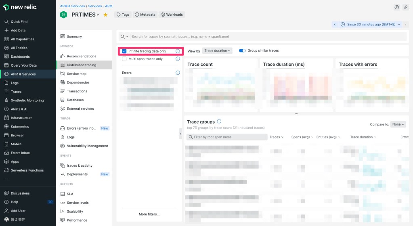Open Databases in the side navigation
Viewport: 413px width, 226px height.
tap(75, 100)
